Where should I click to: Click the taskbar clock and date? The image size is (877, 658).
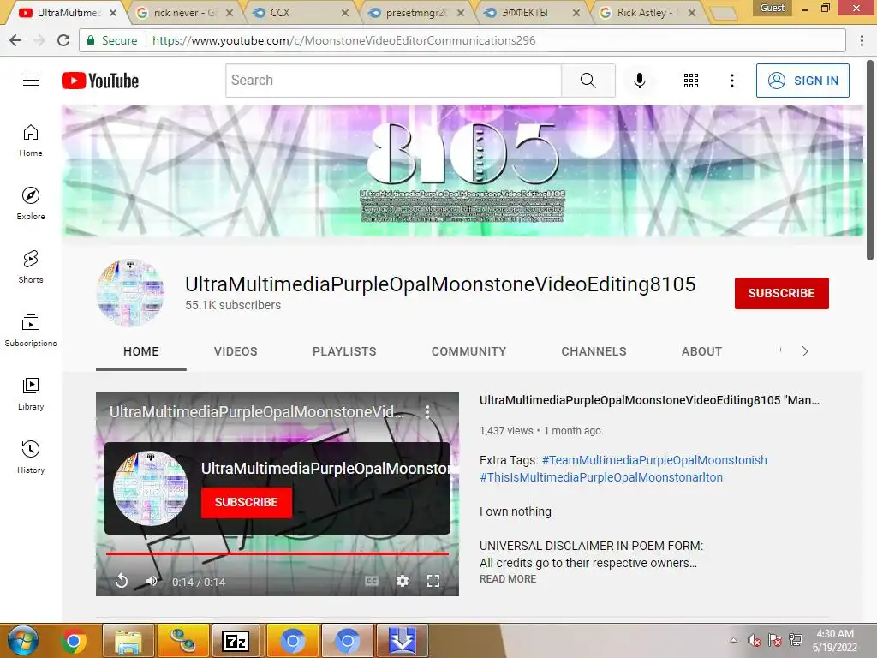pos(835,641)
